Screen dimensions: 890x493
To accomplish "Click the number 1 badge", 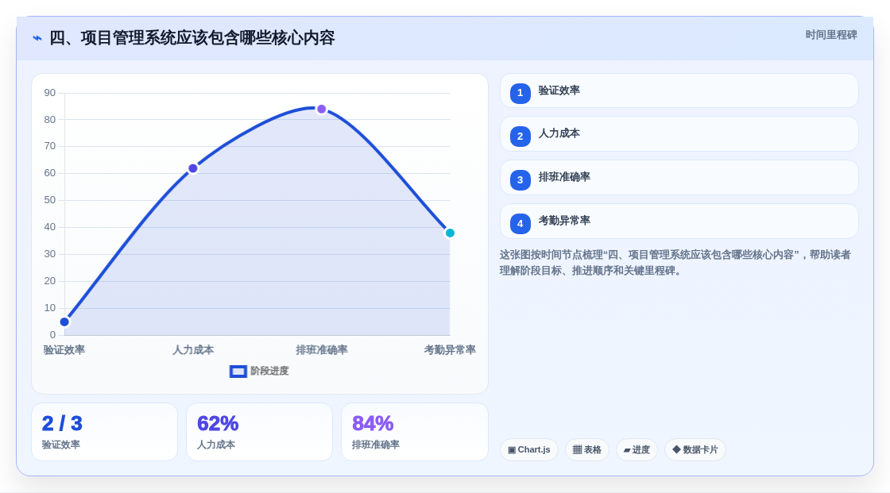I will pyautogui.click(x=520, y=93).
